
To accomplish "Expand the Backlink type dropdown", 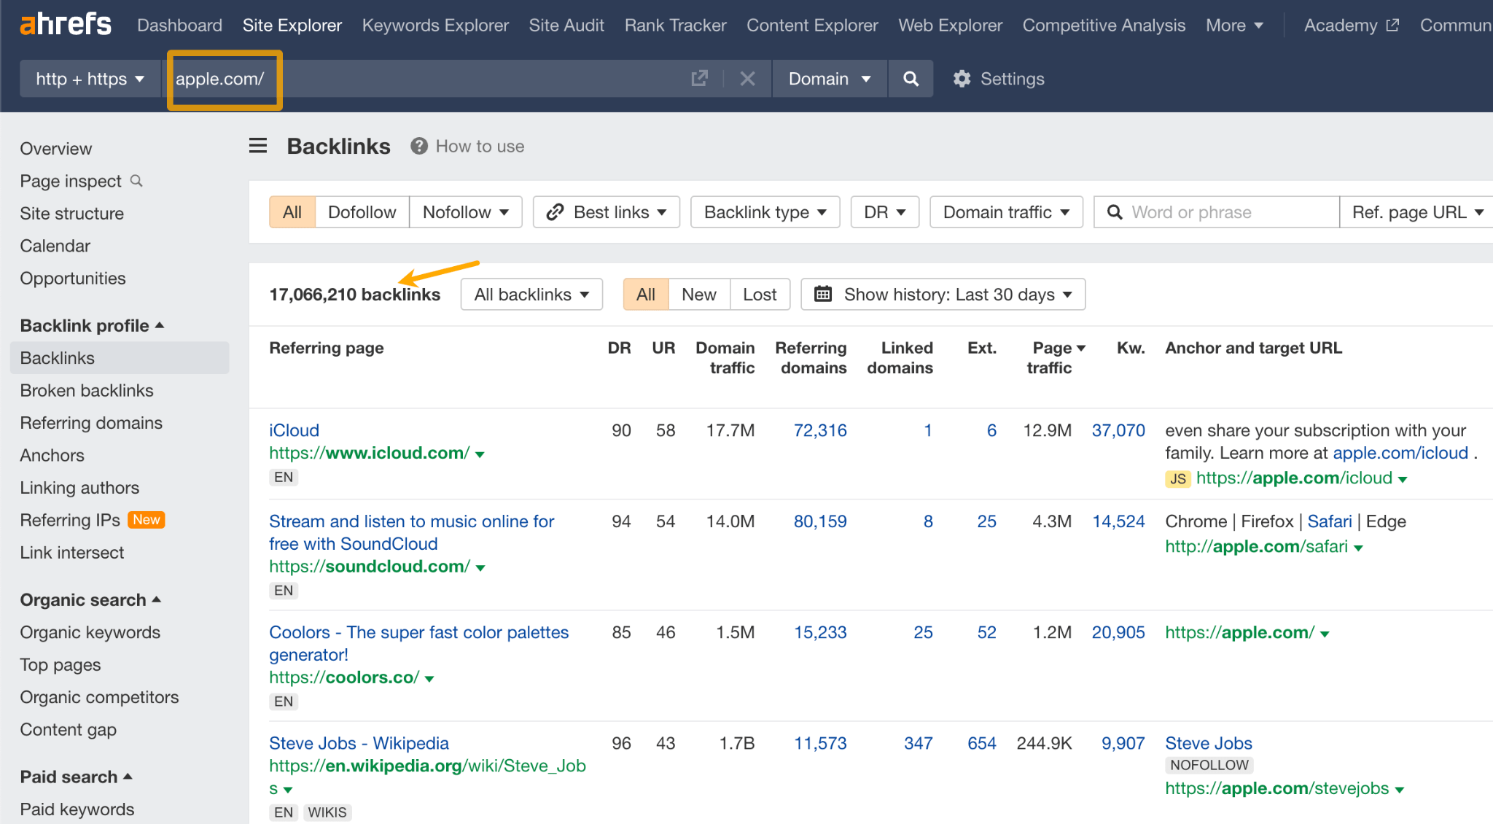I will [764, 212].
